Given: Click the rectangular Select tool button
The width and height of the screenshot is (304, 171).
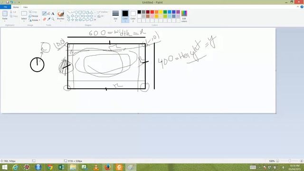Looking at the screenshot, I should click(24, 14).
